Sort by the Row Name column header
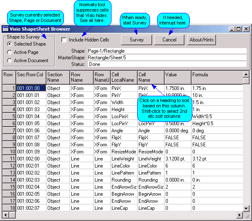The height and width of the screenshot is (221, 252). click(82, 77)
